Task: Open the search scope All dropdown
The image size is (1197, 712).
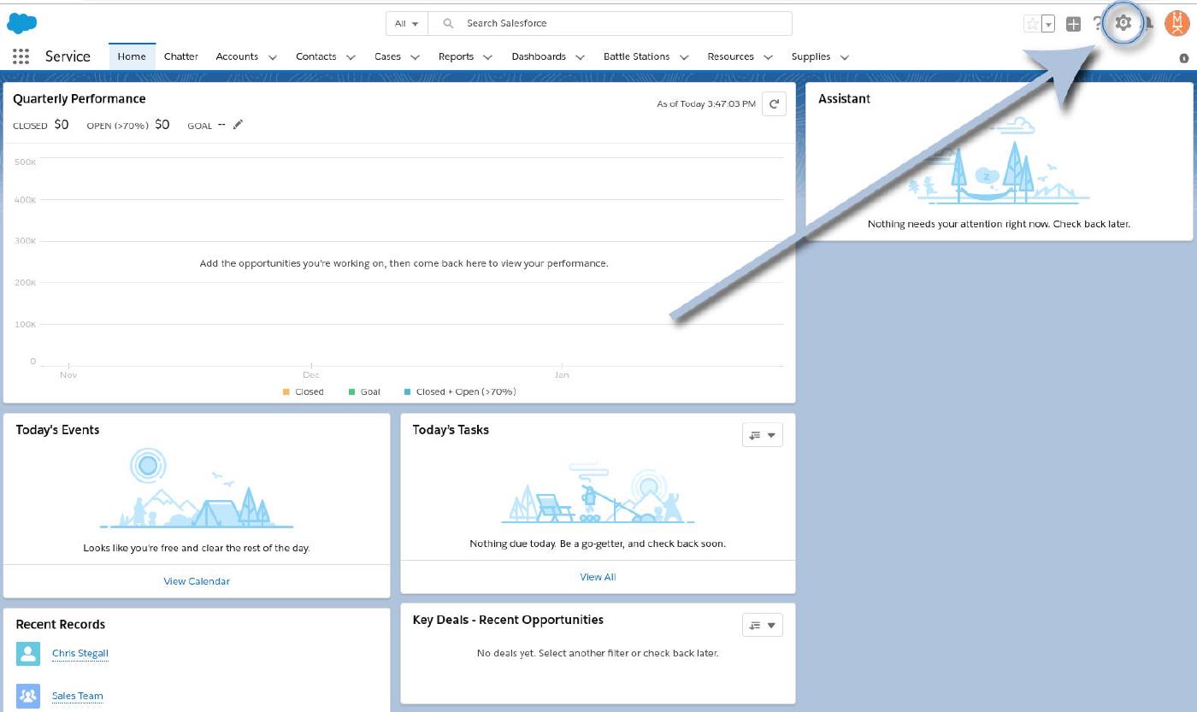Action: coord(406,23)
